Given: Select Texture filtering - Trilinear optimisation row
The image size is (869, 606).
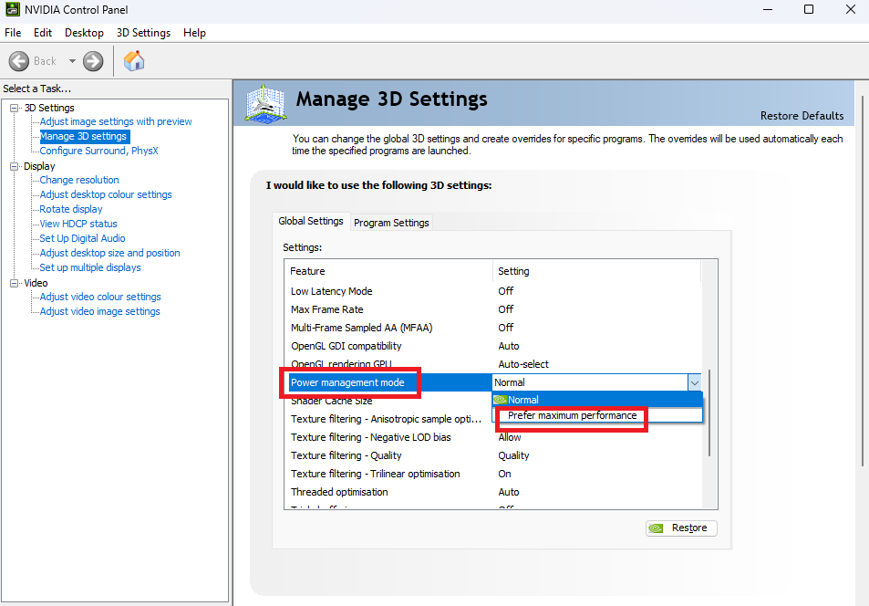Looking at the screenshot, I should [492, 474].
